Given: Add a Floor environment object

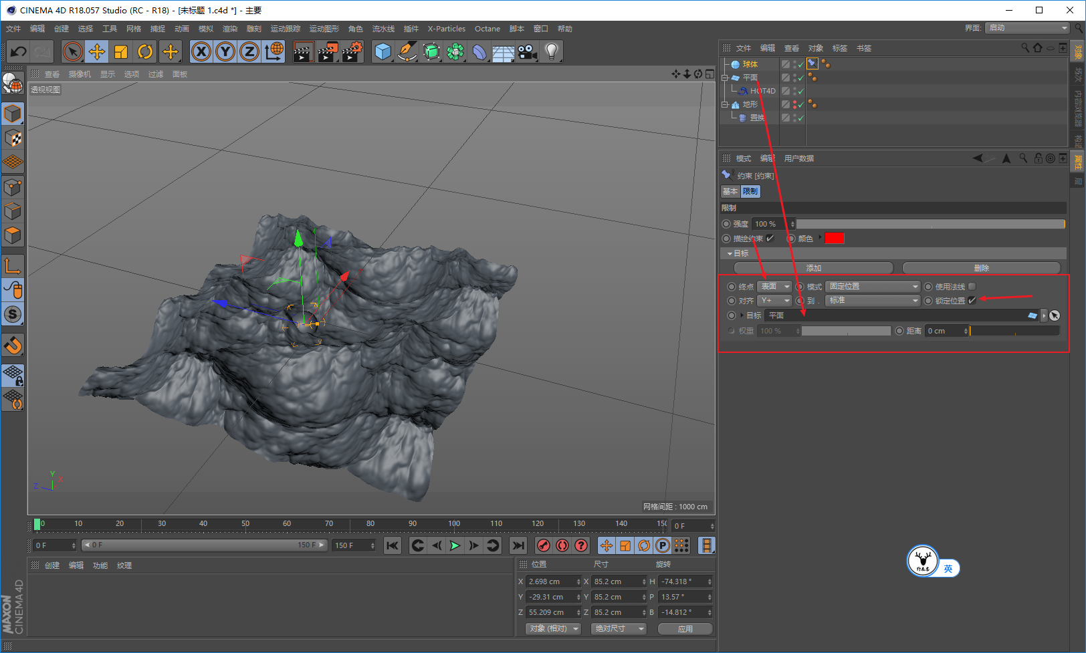Looking at the screenshot, I should pyautogui.click(x=503, y=51).
